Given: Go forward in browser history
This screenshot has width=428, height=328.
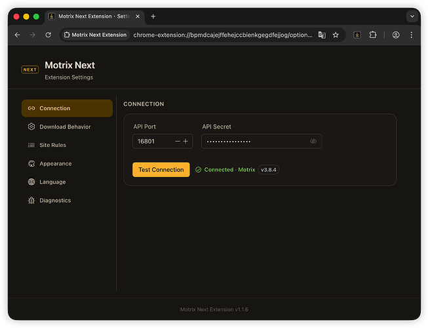Looking at the screenshot, I should (x=33, y=35).
